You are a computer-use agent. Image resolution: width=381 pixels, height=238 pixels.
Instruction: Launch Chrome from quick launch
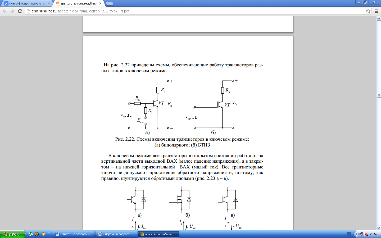coord(43,234)
